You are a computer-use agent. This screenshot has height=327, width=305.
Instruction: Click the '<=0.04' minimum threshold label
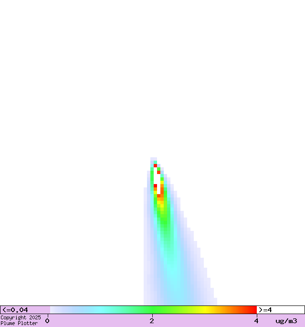pyautogui.click(x=15, y=310)
